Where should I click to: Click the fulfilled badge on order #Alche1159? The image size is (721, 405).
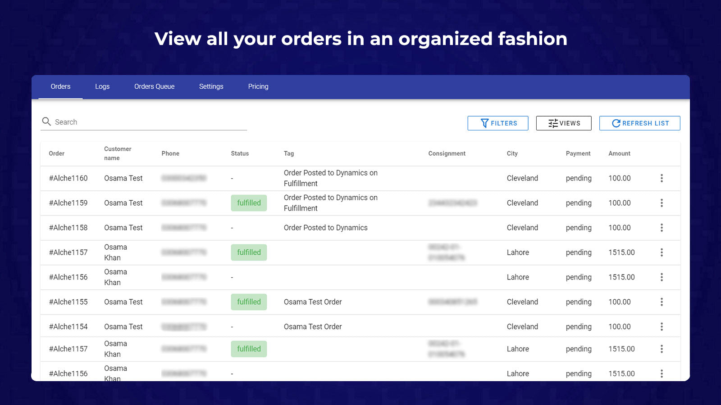249,203
